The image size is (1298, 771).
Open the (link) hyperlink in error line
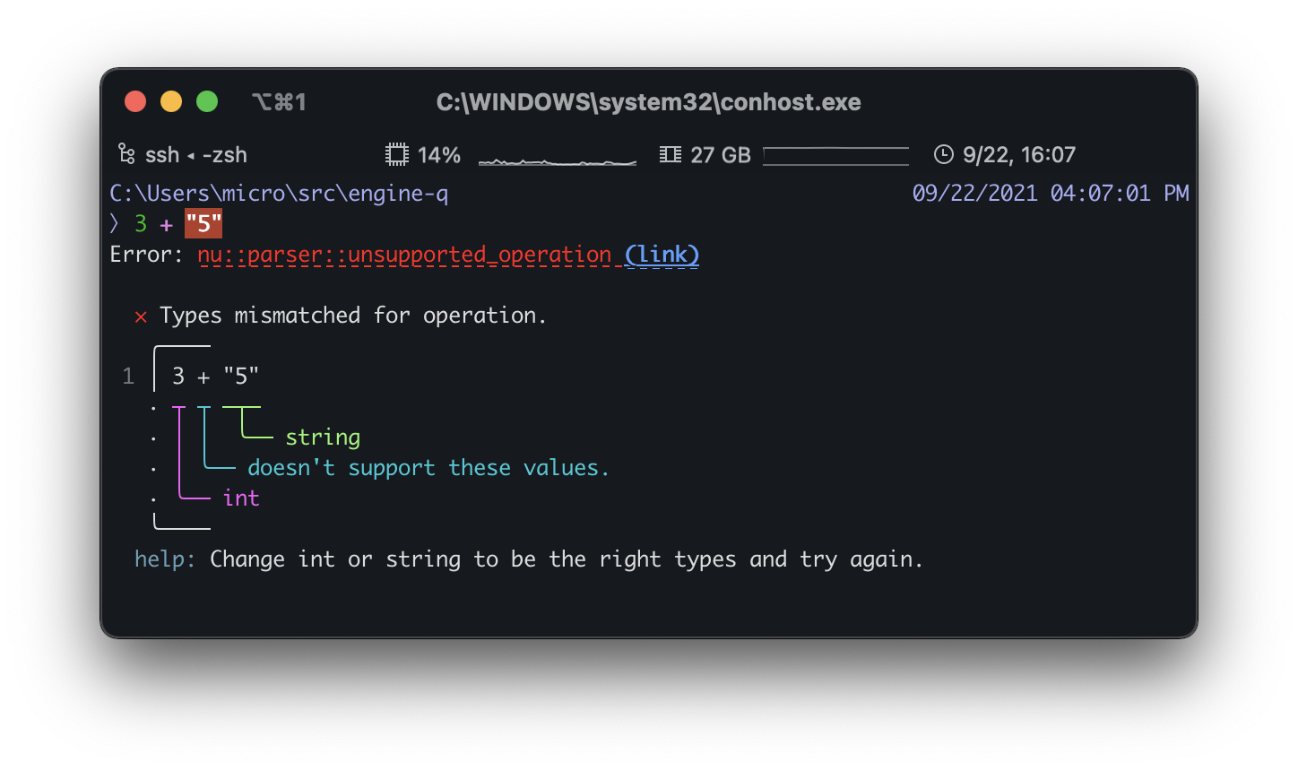click(x=662, y=255)
